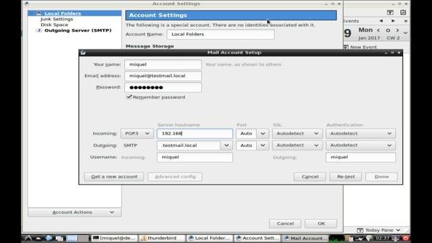Click the 02:37 clock on the taskbar
The image size is (432, 243).
383,238
